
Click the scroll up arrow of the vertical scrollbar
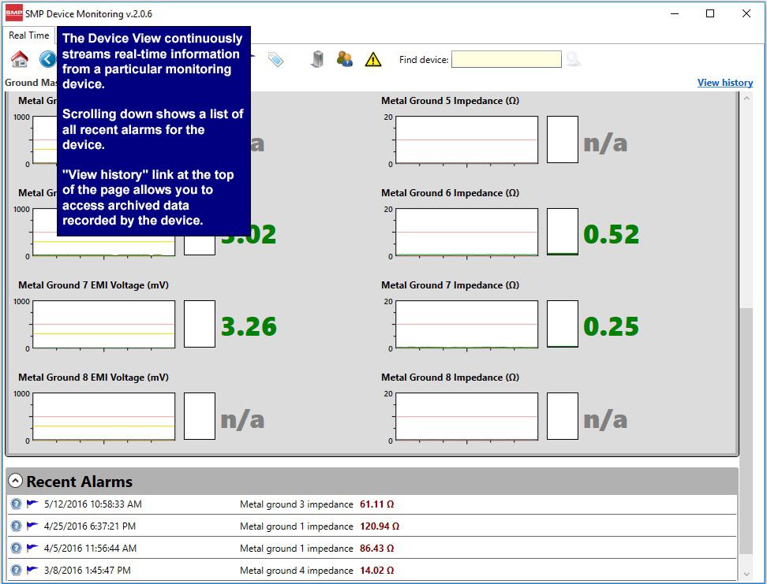click(x=746, y=99)
